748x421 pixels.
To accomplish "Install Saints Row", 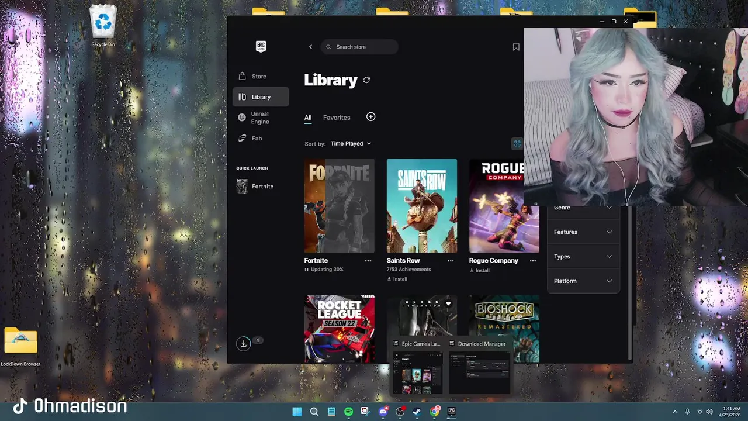I will [x=397, y=279].
